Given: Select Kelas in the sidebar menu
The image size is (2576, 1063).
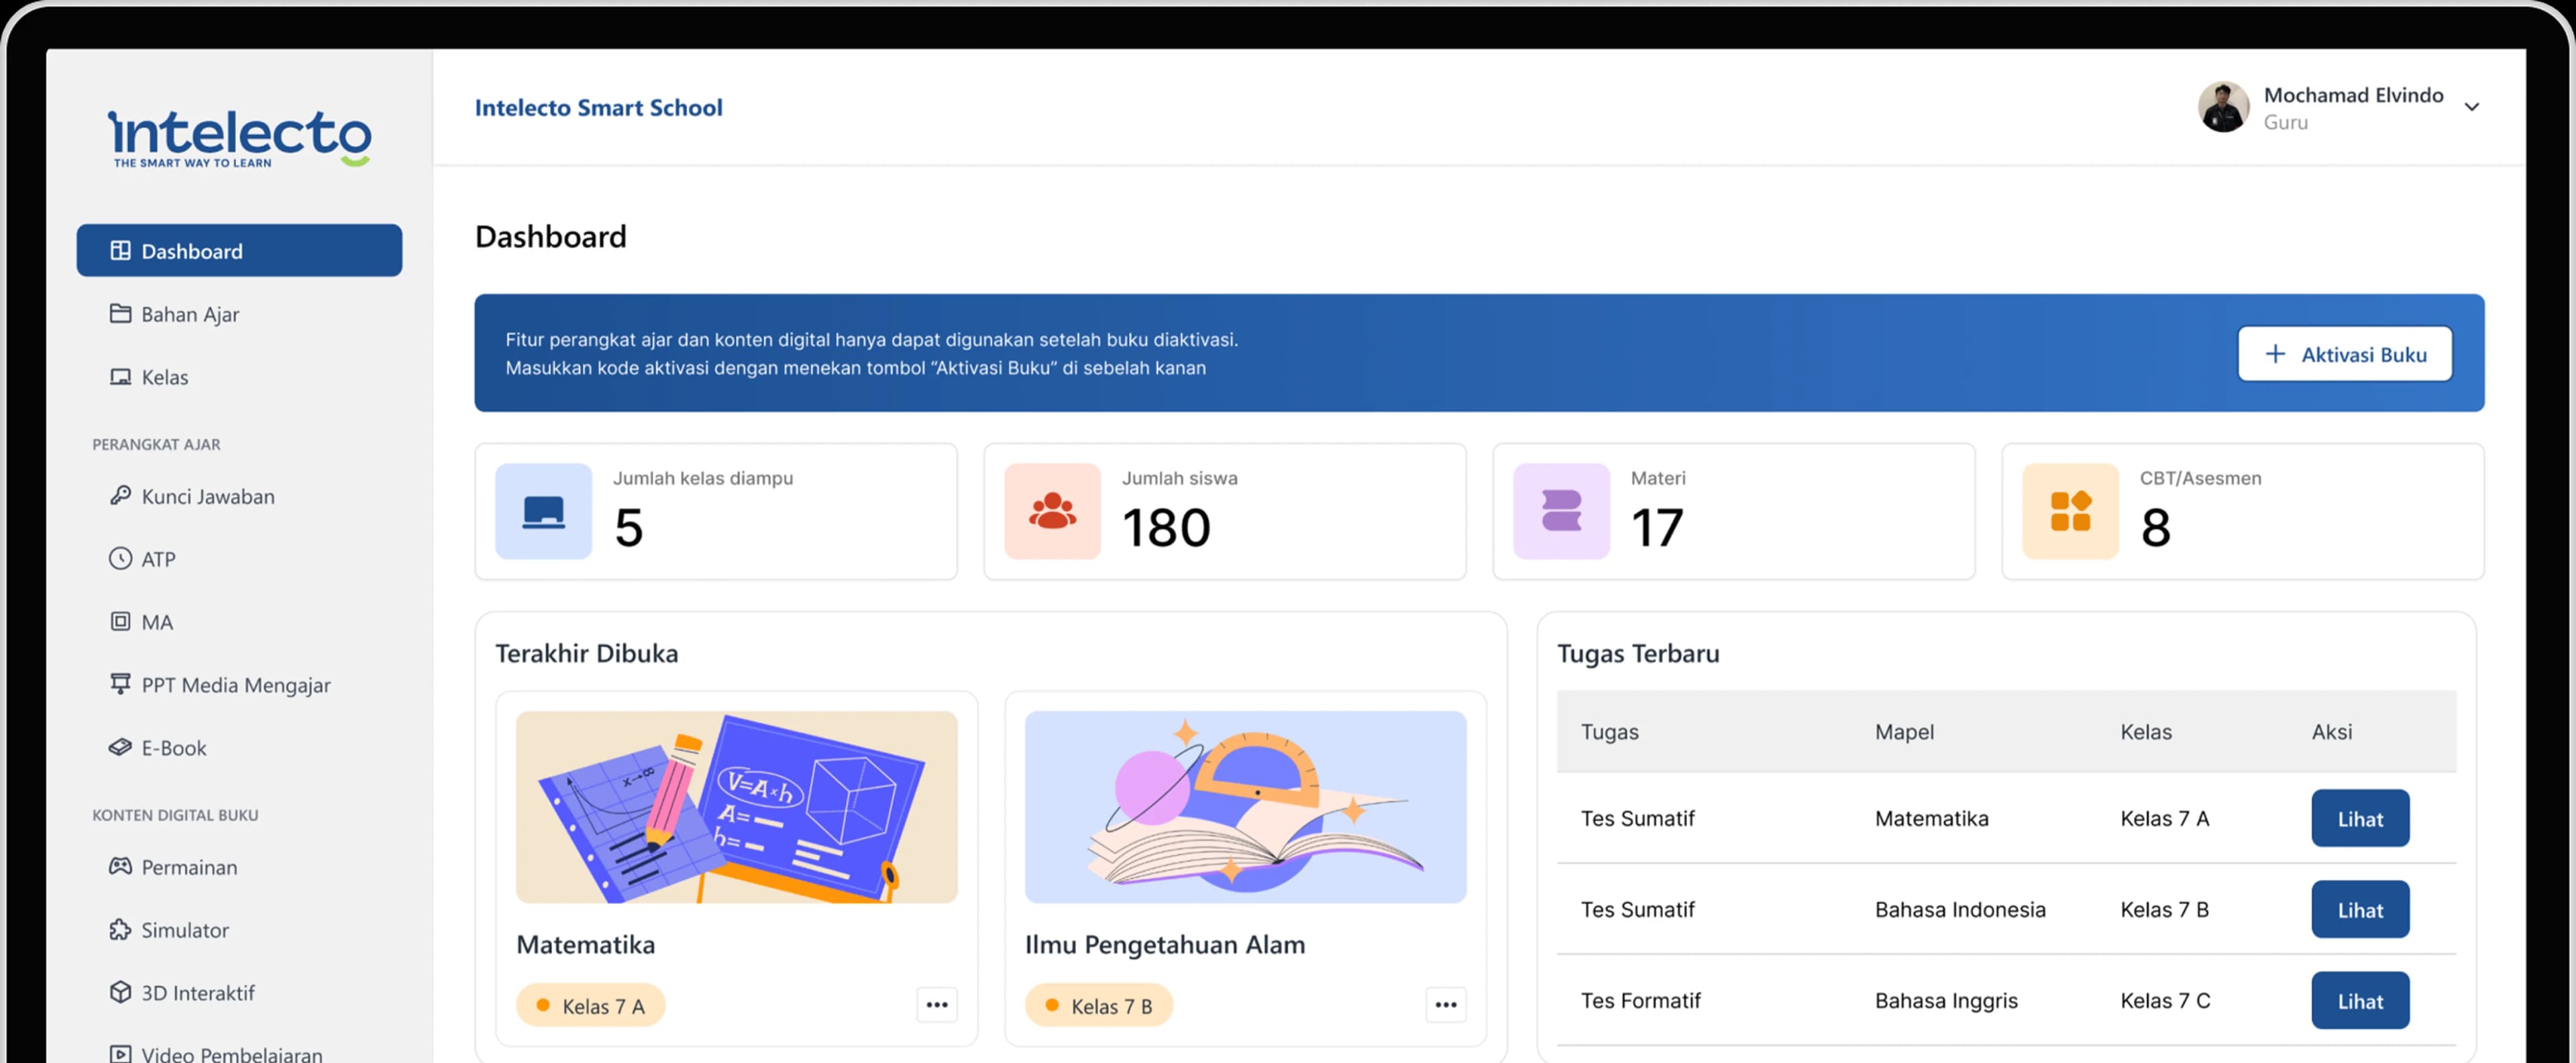Looking at the screenshot, I should point(240,377).
